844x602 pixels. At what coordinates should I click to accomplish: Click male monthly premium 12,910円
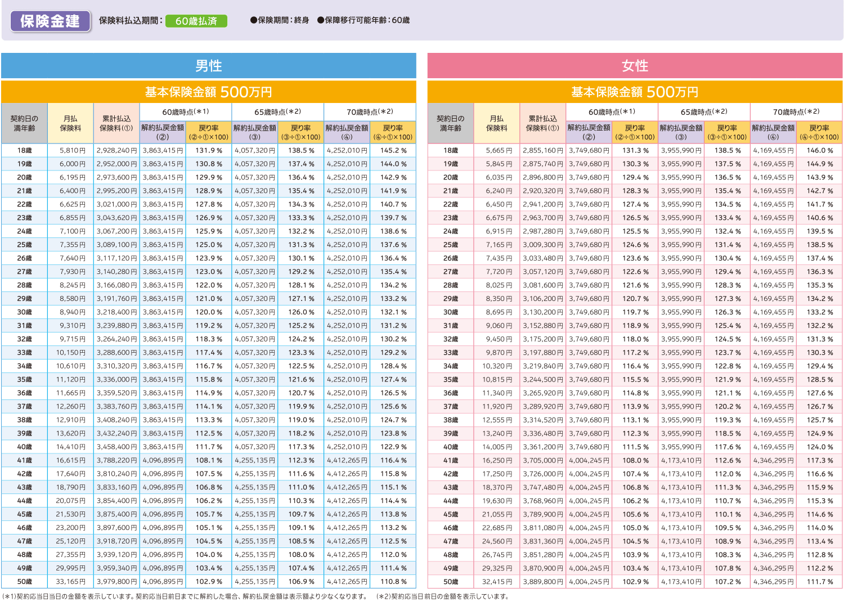[x=71, y=420]
